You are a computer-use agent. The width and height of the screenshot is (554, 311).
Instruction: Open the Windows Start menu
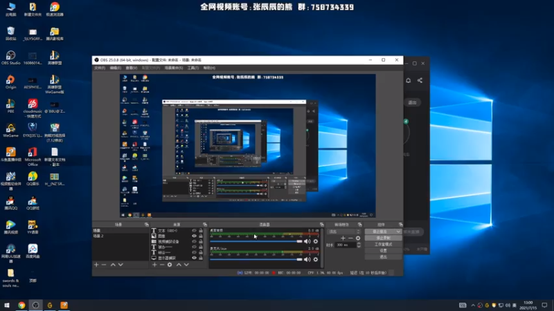pos(7,305)
